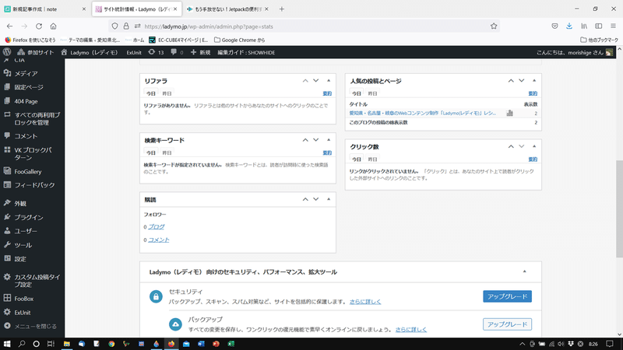This screenshot has width=623, height=350.
Task: Click the Backup アップグレード button
Action: (508, 324)
